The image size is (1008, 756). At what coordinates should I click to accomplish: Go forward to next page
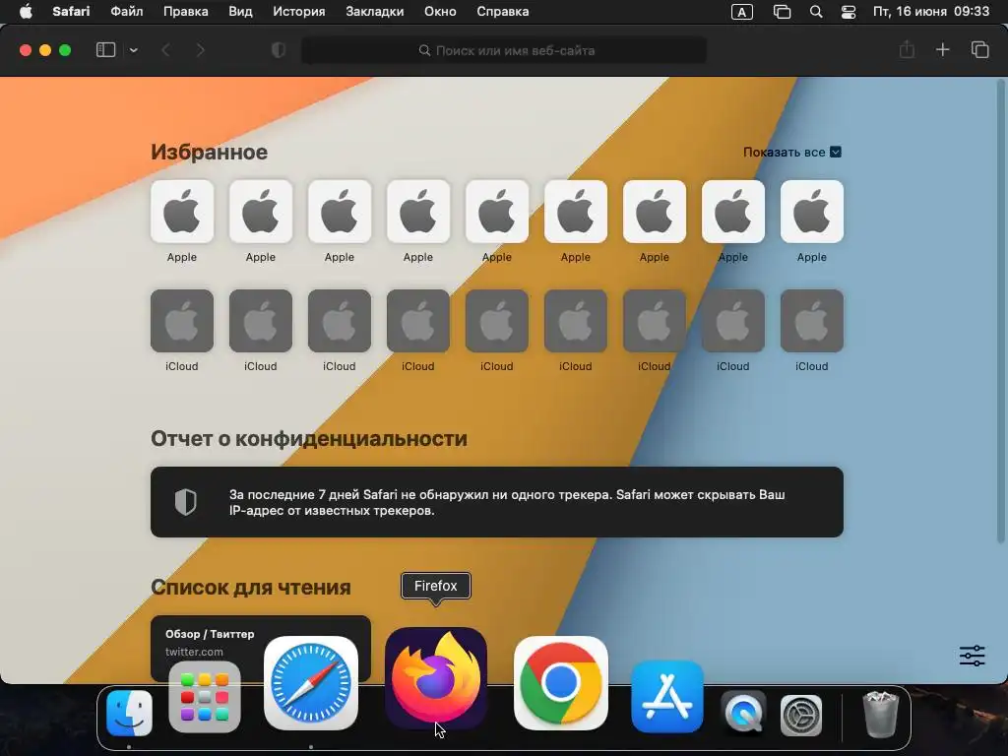(200, 50)
